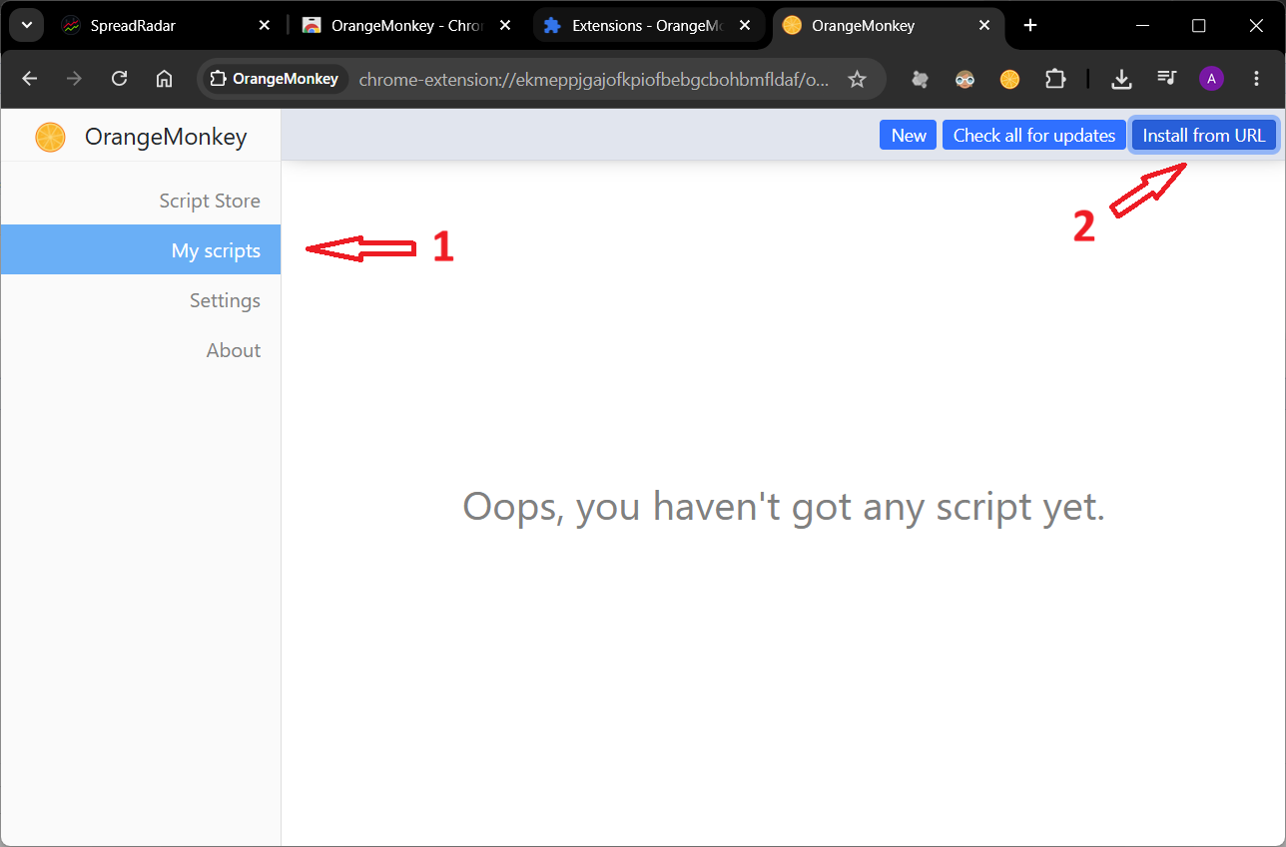Switch to the Extensions - OrangeMonkey tab
Viewport: 1286px width, 847px height.
tap(649, 26)
